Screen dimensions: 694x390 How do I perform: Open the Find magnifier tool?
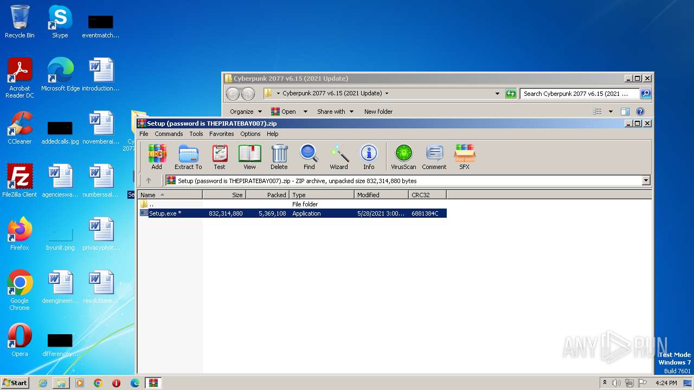(309, 157)
